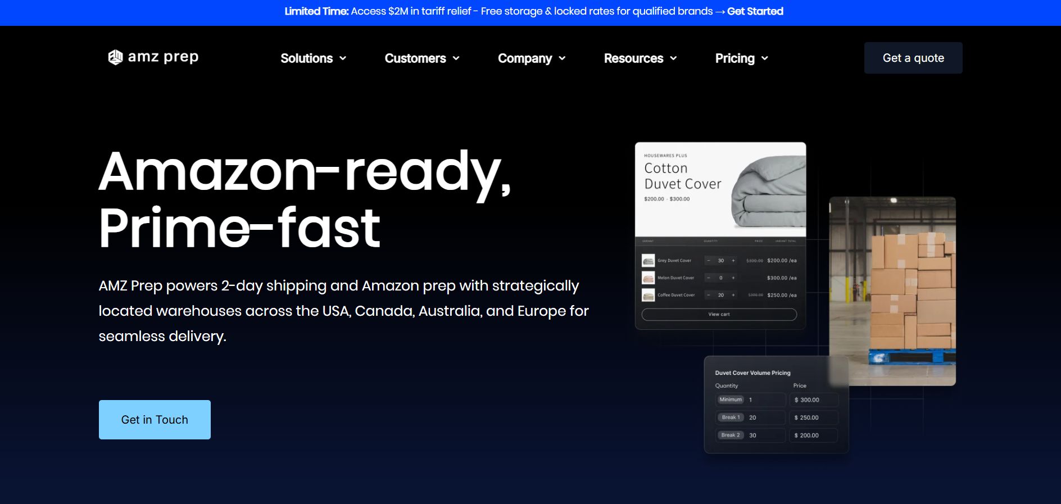Image resolution: width=1061 pixels, height=504 pixels.
Task: Expand the Customers dropdown chevron
Action: click(456, 58)
